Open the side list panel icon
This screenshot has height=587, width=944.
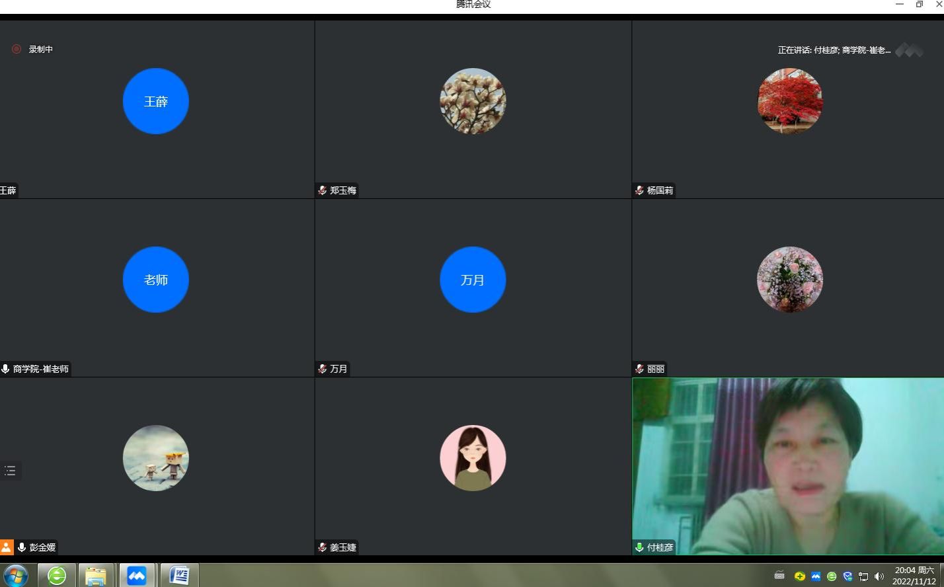10,471
